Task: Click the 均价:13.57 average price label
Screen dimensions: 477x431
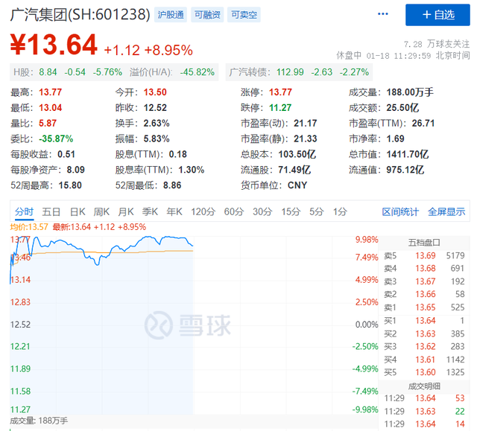Action: pos(29,227)
